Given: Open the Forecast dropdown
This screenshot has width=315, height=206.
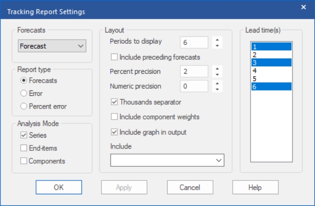Looking at the screenshot, I should tap(52, 46).
